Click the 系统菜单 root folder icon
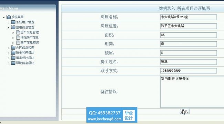This screenshot has height=124, width=224. pyautogui.click(x=9, y=17)
